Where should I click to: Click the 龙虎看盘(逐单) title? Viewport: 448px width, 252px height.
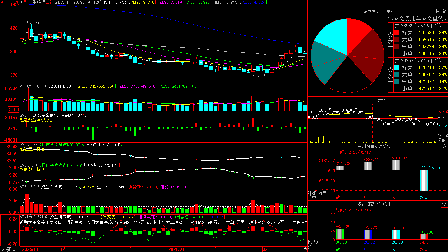pos(377,11)
